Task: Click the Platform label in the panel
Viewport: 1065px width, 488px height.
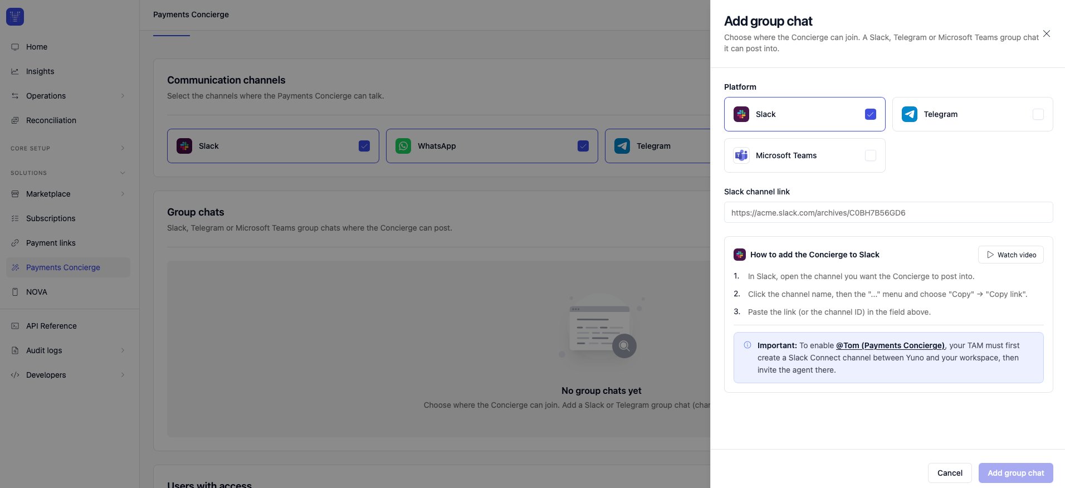Action: click(x=740, y=87)
